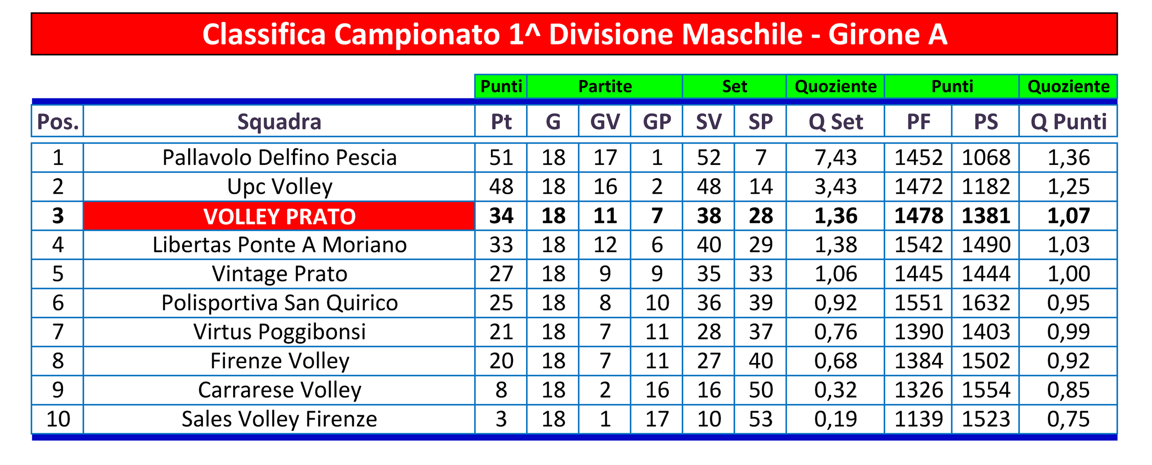1152x465 pixels.
Task: Click the 51 points cell for Pescia
Action: [x=501, y=158]
